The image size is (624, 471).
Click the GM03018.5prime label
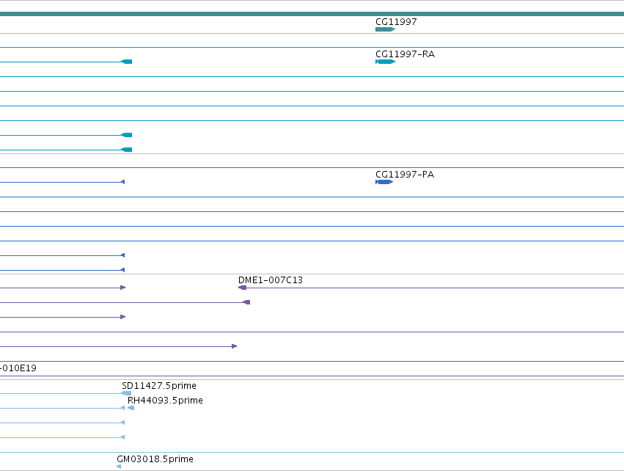point(155,459)
